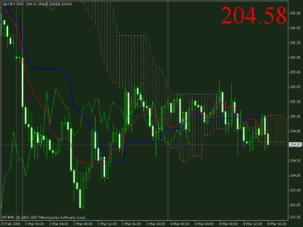
Task: Select the 203.55 price level label
Action: click(x=295, y=205)
